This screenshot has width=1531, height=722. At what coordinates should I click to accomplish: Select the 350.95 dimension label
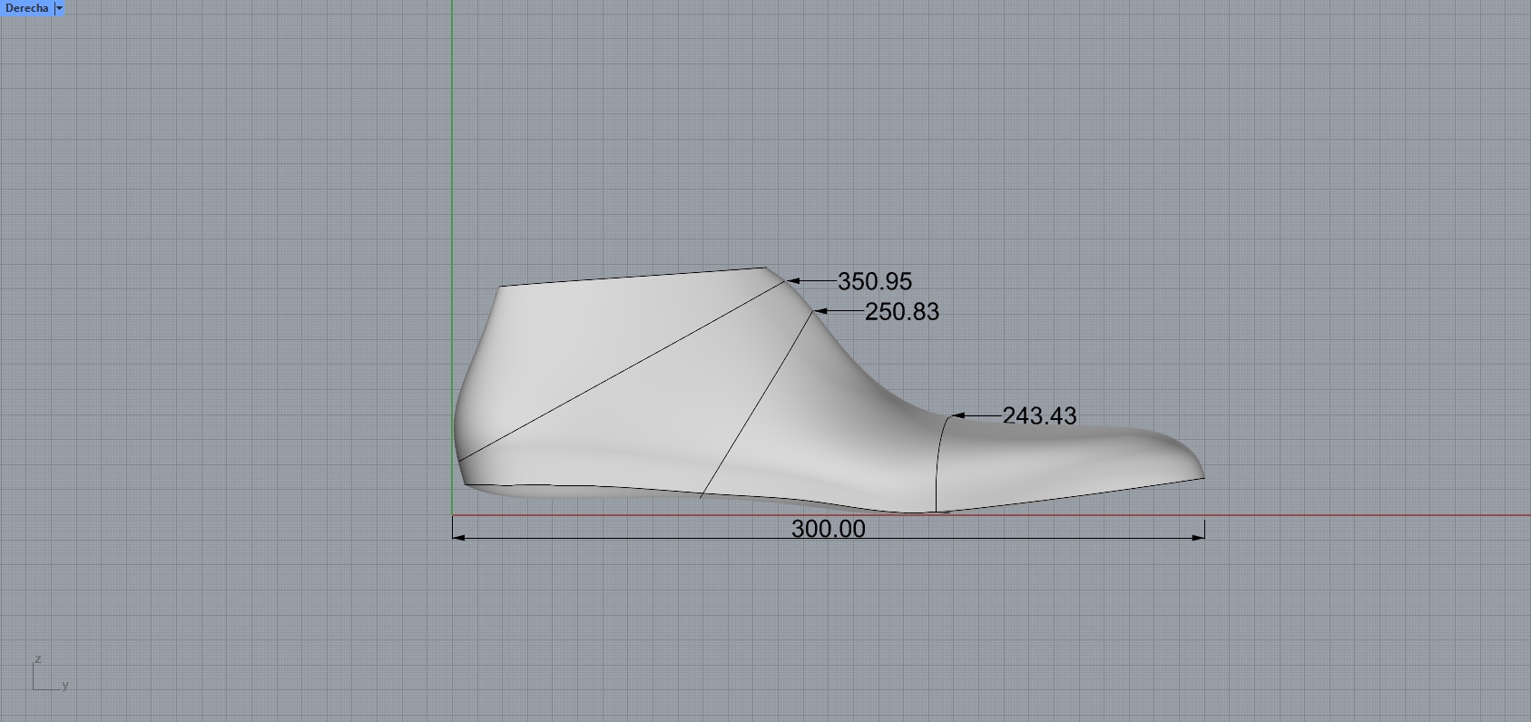click(875, 282)
